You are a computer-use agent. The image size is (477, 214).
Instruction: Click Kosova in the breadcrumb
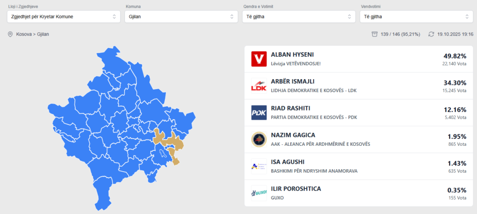coord(24,34)
